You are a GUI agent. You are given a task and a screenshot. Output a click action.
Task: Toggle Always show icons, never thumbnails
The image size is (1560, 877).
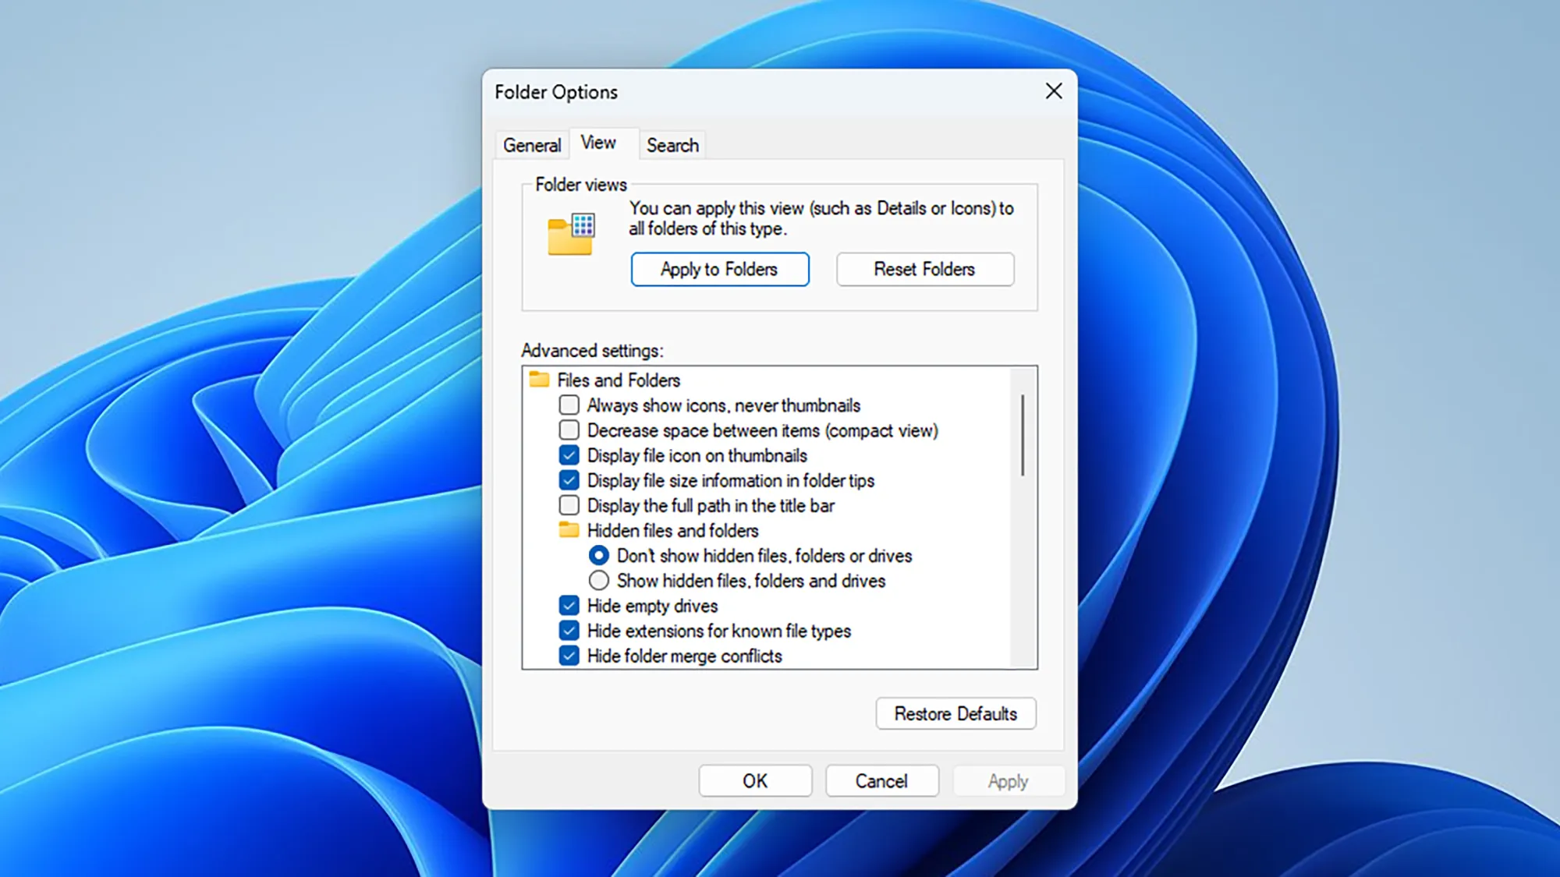(569, 405)
